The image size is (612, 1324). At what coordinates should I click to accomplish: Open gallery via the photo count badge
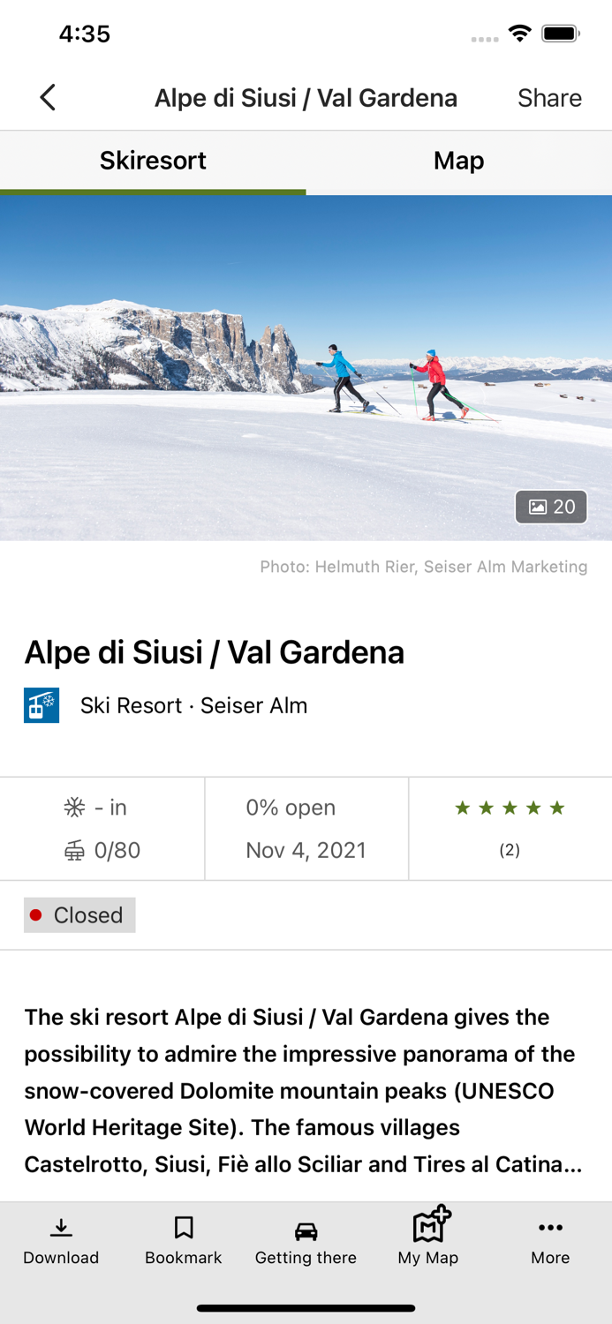pyautogui.click(x=551, y=507)
